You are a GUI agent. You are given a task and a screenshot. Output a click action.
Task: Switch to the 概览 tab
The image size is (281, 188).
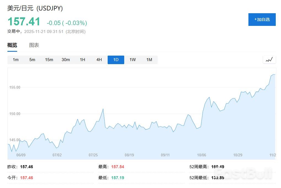click(x=12, y=45)
